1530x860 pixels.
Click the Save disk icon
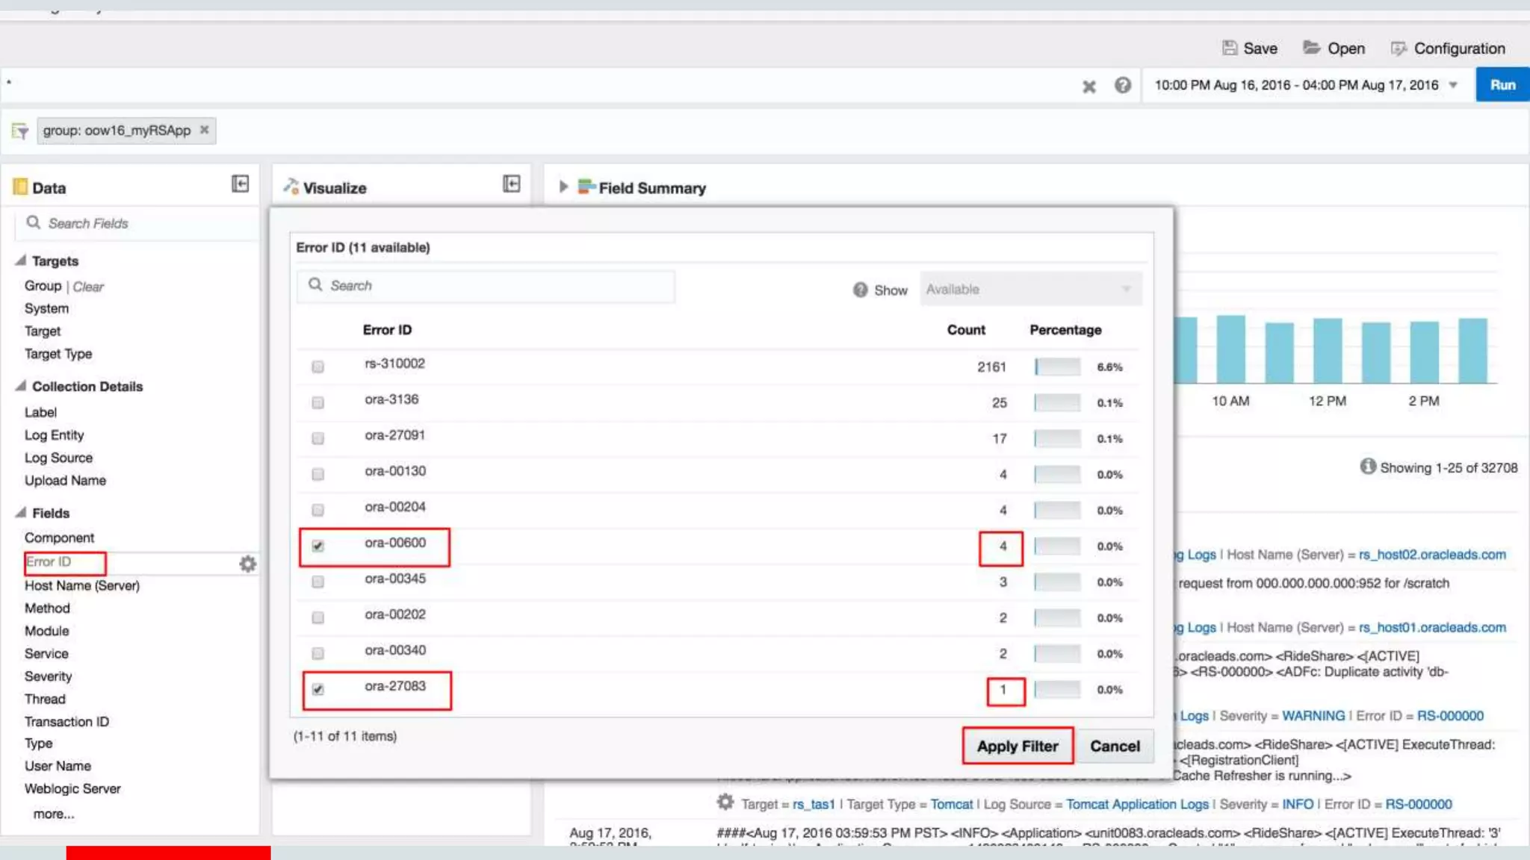[x=1229, y=49]
